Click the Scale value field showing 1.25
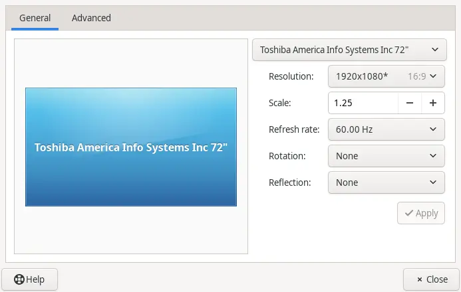The image size is (461, 292). (363, 103)
